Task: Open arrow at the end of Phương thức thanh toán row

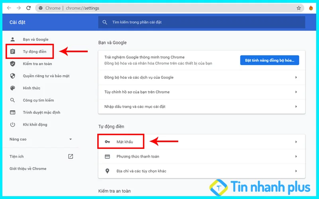Action: point(296,156)
